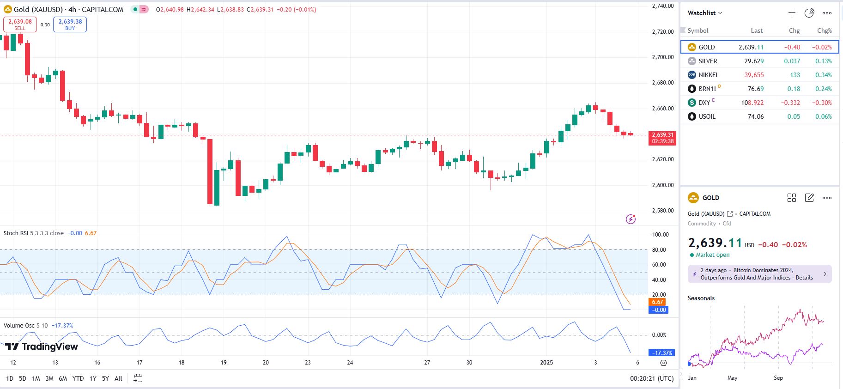The image size is (843, 389).
Task: Open the Watchlist three-dots settings menu
Action: click(827, 13)
